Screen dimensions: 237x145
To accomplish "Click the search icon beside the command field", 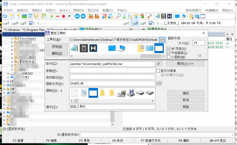I will coord(159,64).
